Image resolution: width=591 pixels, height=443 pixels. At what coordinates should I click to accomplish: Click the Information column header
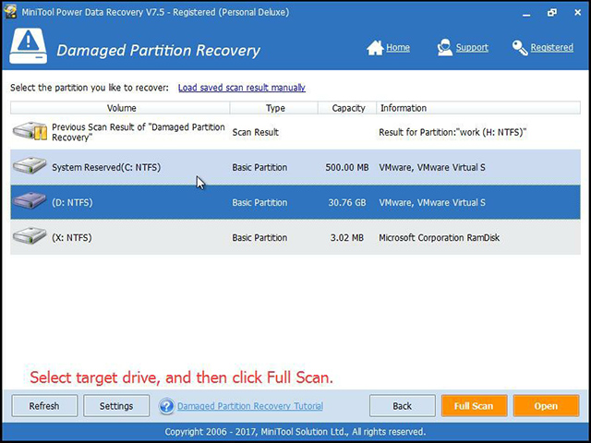click(x=478, y=108)
